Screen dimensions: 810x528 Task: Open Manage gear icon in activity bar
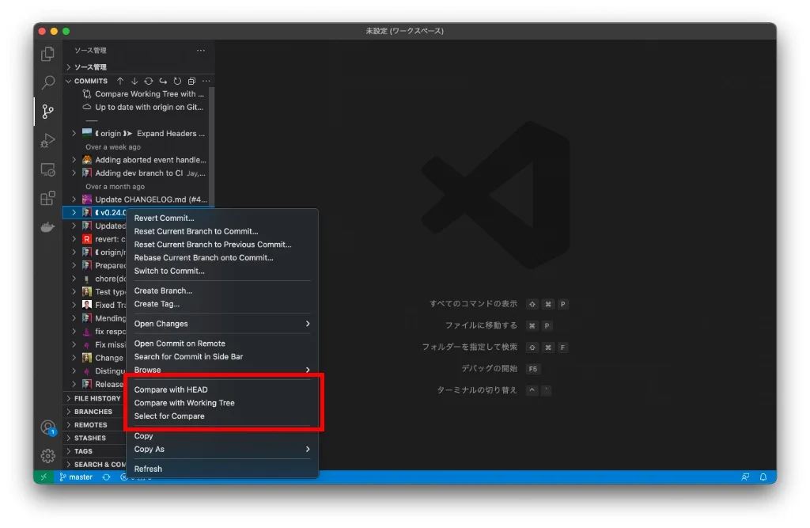click(48, 456)
